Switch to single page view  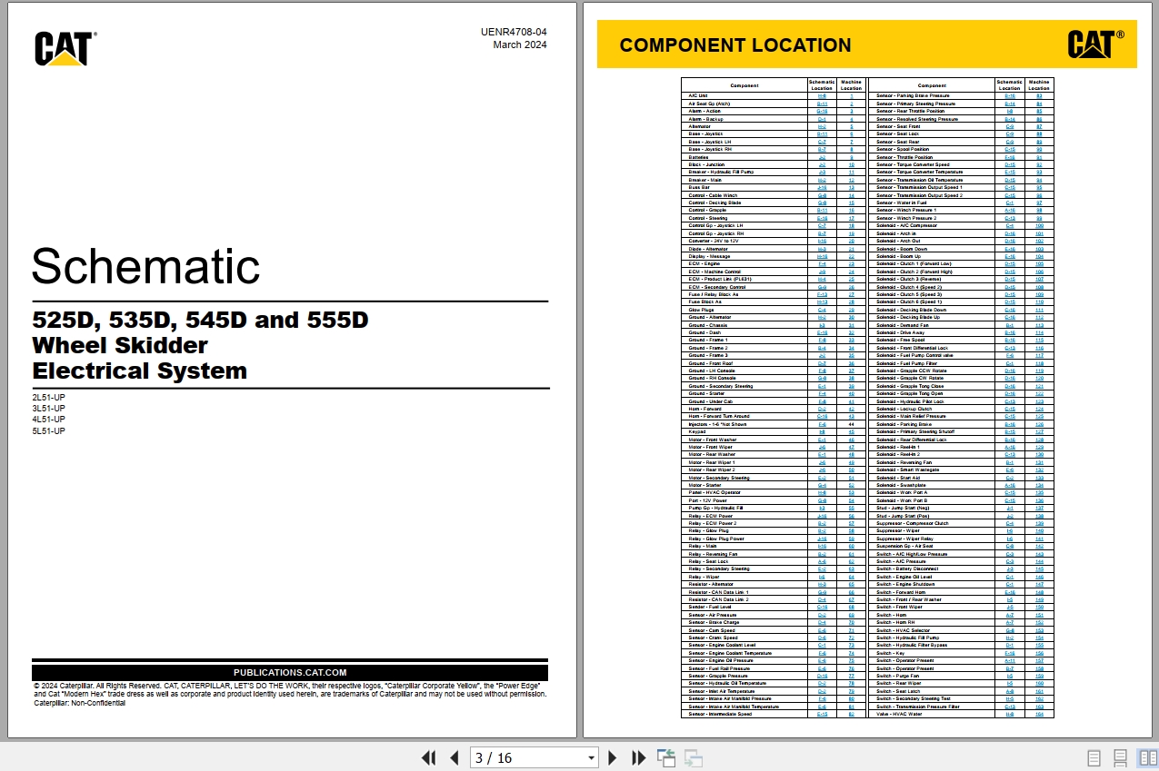coord(1094,757)
